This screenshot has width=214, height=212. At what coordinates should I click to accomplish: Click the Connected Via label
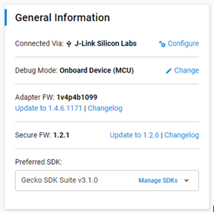tap(39, 44)
